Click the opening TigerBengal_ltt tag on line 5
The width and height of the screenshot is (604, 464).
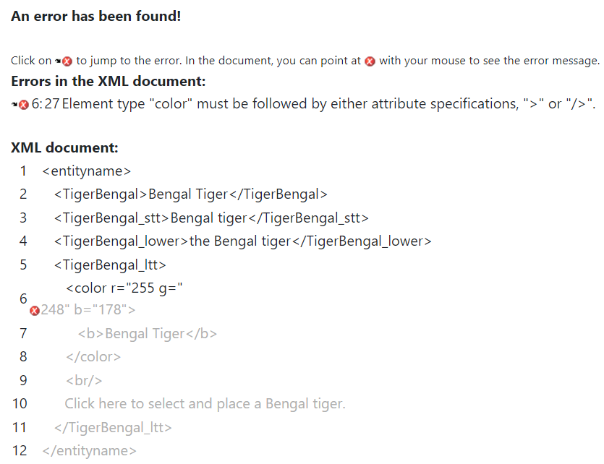(x=110, y=265)
